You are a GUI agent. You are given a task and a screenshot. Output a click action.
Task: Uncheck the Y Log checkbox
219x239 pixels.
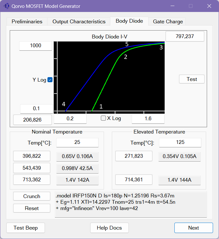pyautogui.click(x=50, y=80)
